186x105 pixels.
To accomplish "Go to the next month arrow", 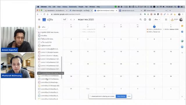I will (74, 20).
